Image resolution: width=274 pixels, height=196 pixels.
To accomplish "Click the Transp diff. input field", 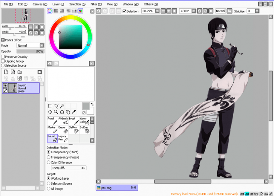I will click(x=68, y=168).
